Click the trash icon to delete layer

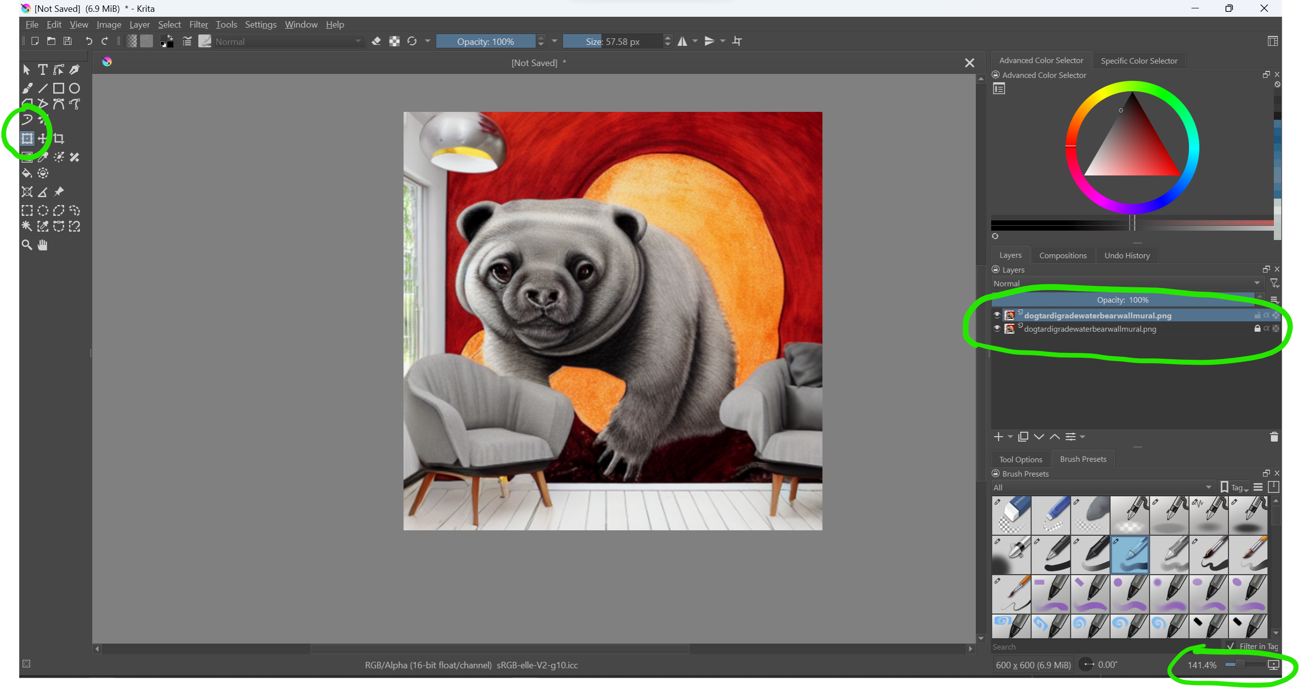click(1273, 437)
